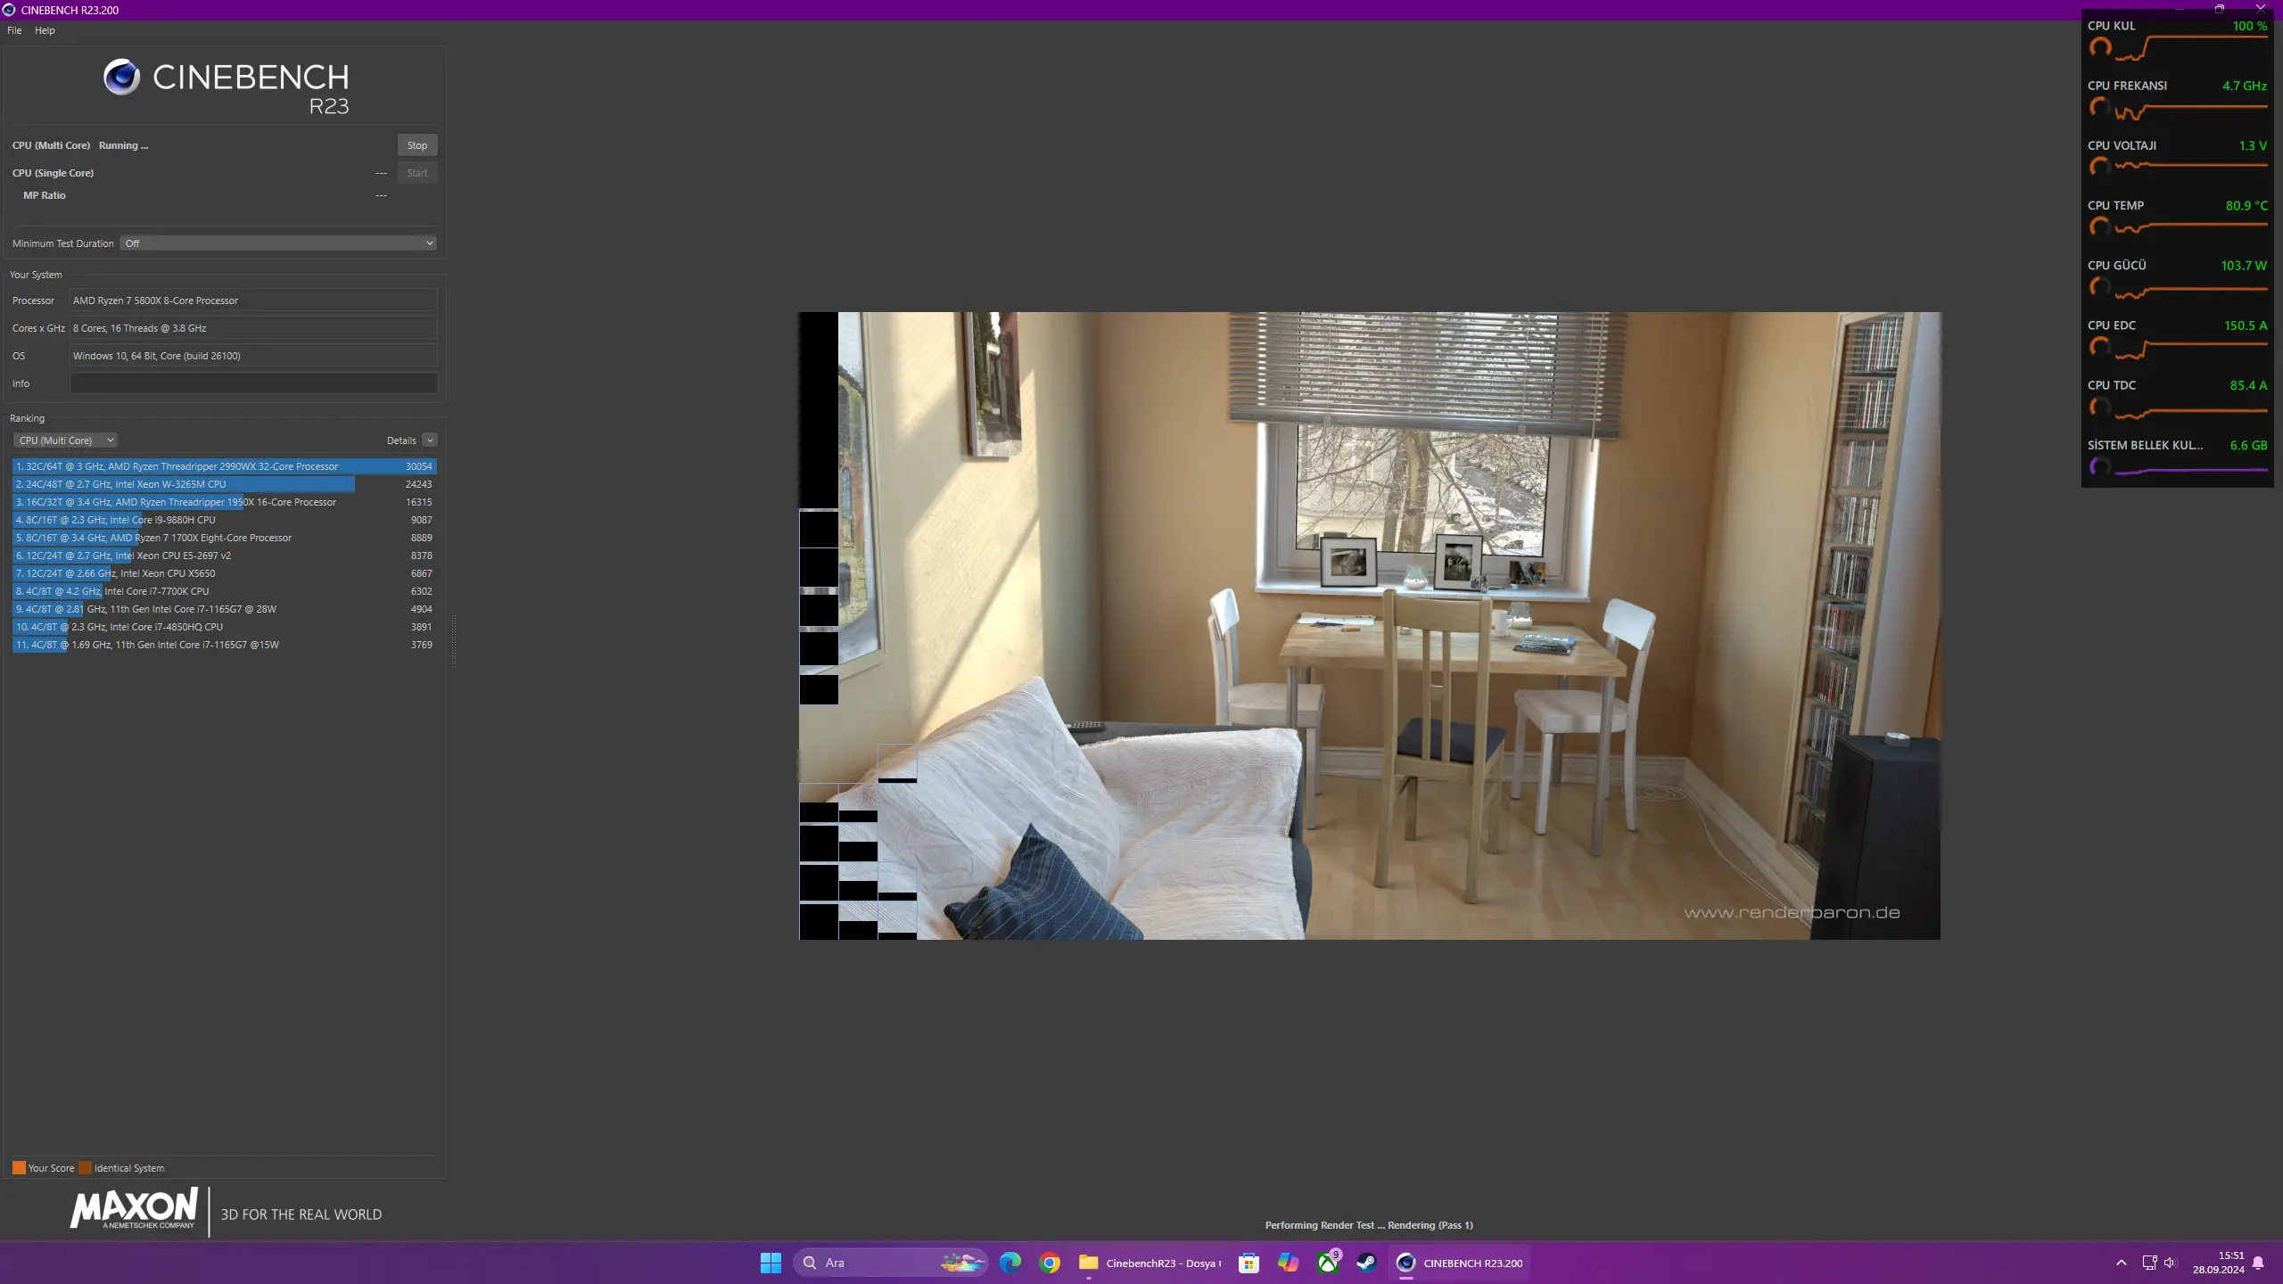This screenshot has width=2283, height=1284.
Task: Click the Identical System legend swatch
Action: point(85,1168)
